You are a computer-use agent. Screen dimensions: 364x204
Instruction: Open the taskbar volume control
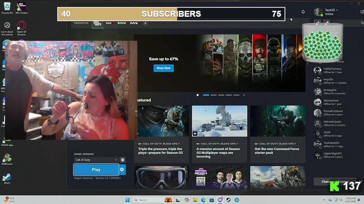340,200
